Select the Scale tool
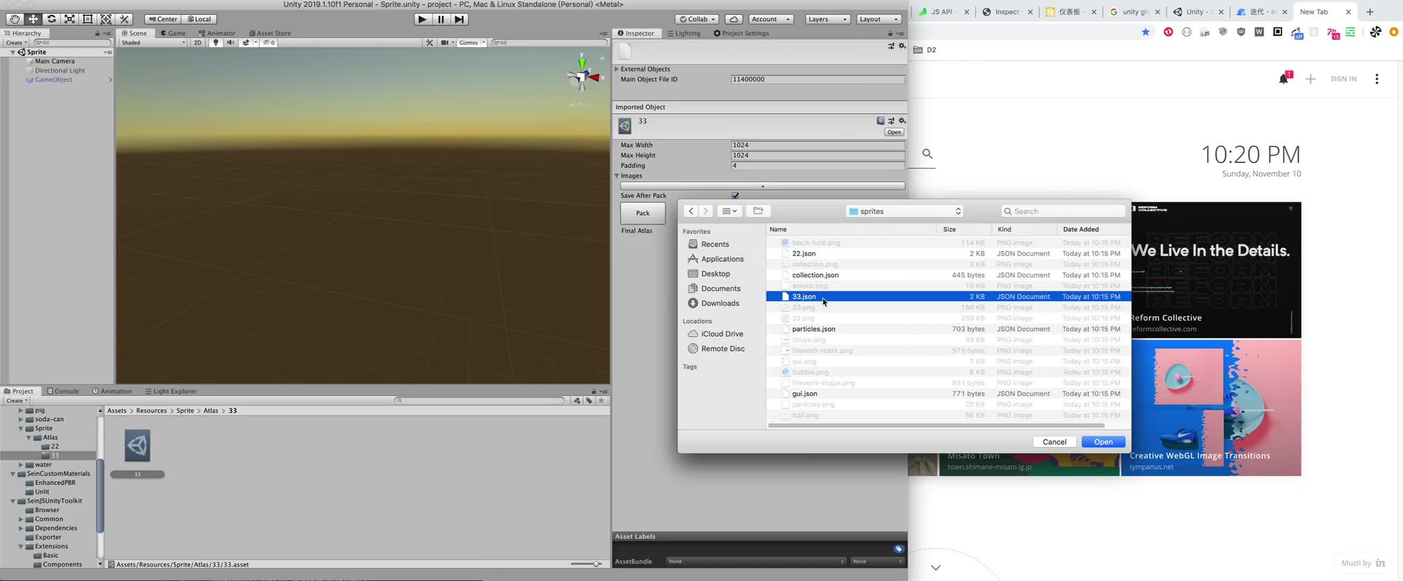This screenshot has height=581, width=1403. click(x=69, y=19)
